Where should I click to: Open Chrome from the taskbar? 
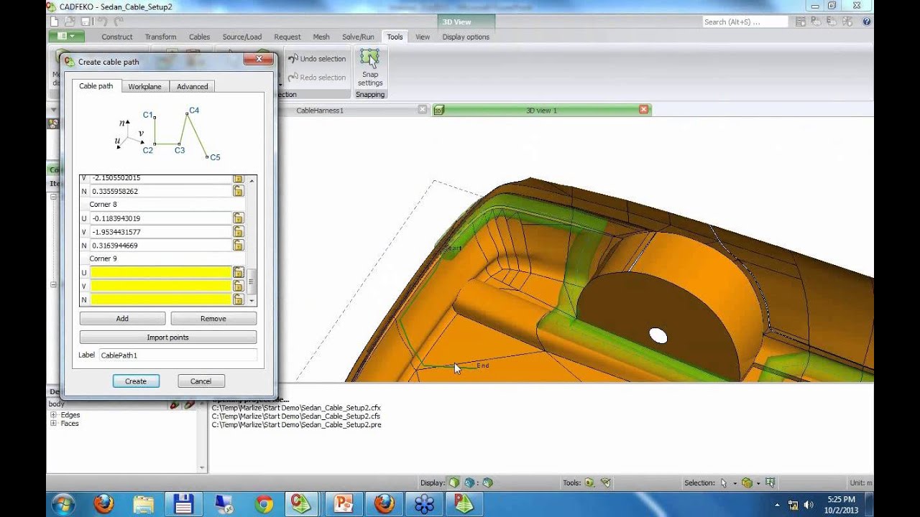pos(264,505)
